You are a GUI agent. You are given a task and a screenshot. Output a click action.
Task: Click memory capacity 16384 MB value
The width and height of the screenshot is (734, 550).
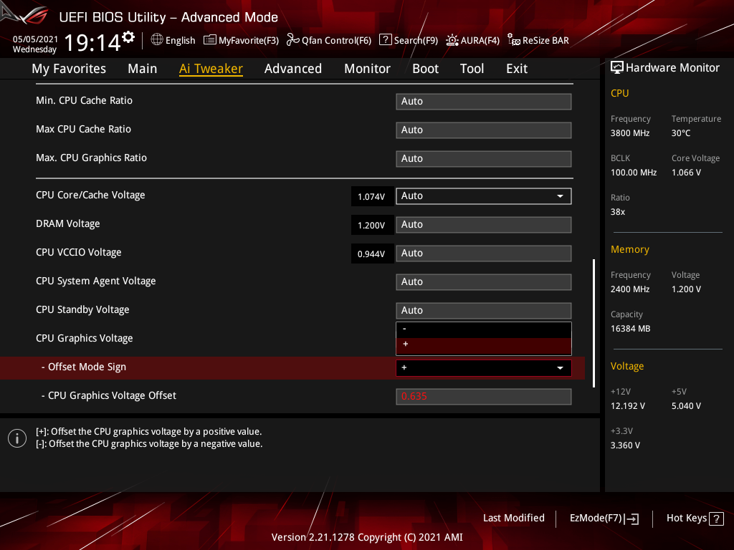(x=630, y=328)
